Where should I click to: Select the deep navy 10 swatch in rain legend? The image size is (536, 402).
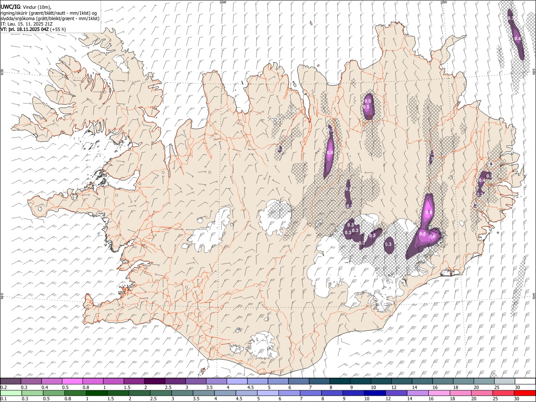tap(375, 393)
